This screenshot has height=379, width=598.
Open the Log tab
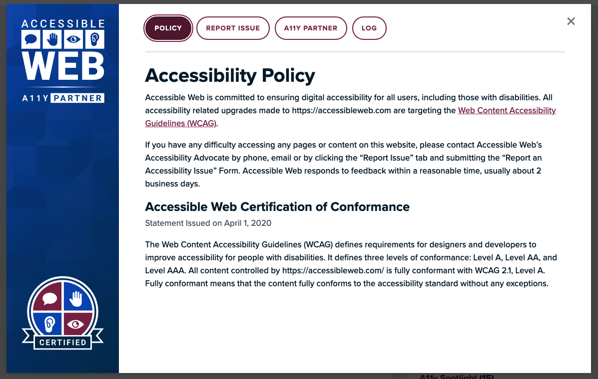[369, 28]
